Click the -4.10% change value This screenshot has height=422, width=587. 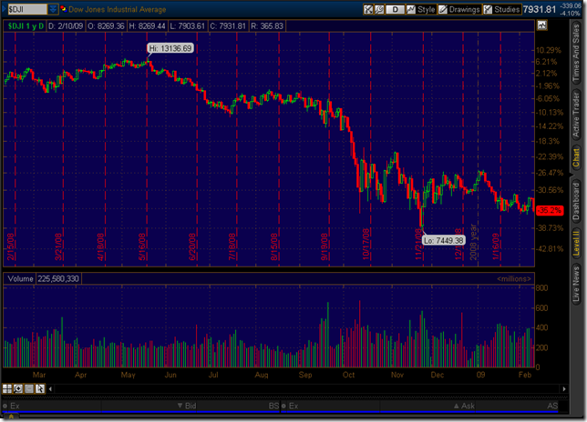571,13
